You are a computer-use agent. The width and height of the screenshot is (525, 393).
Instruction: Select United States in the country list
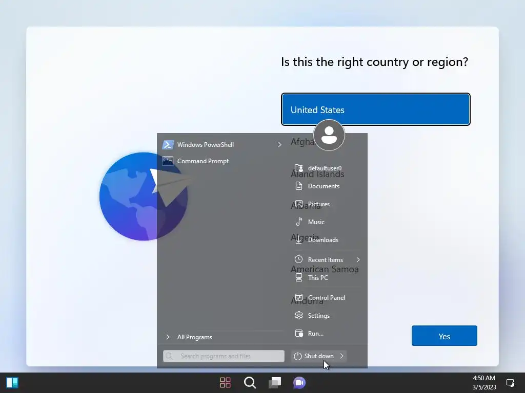tap(376, 110)
